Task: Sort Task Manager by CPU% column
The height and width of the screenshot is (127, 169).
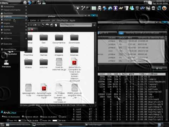Action: point(123,38)
